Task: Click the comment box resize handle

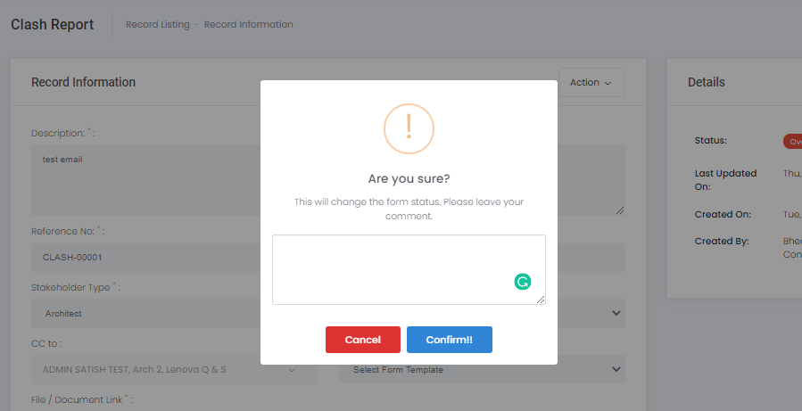Action: coord(541,300)
